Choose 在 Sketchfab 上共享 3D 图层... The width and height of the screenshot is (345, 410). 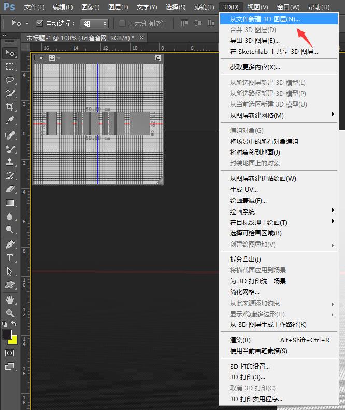pos(279,52)
